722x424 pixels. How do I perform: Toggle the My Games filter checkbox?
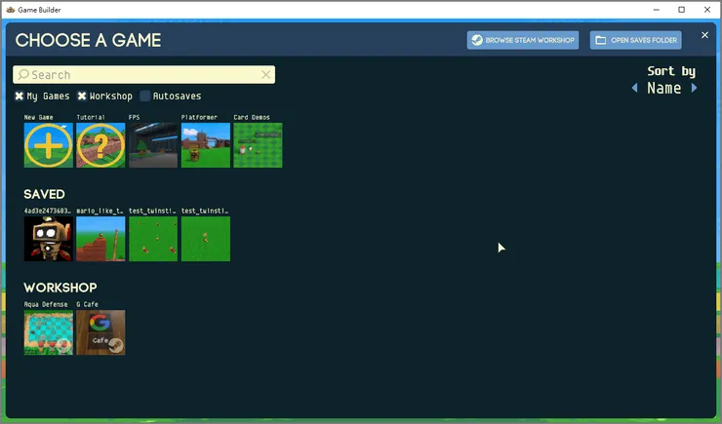(19, 96)
